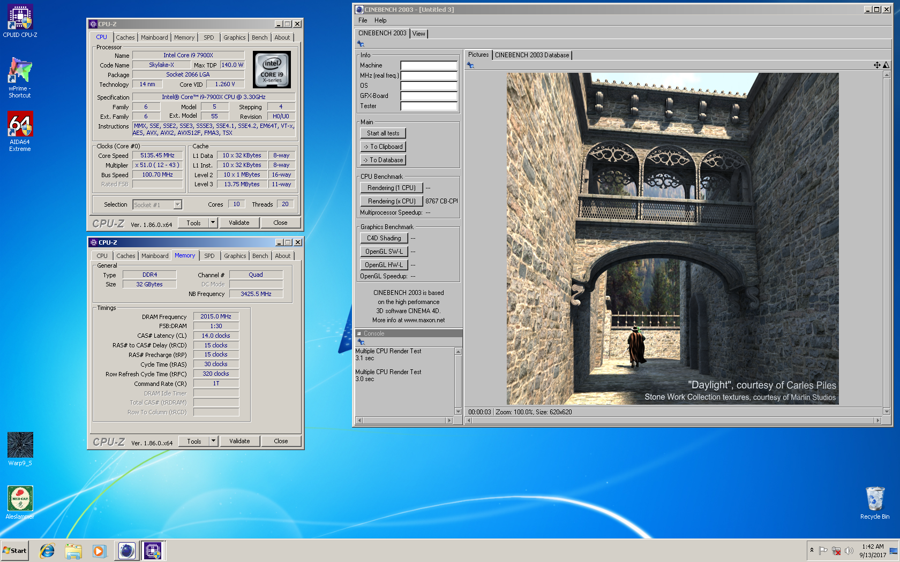900x562 pixels.
Task: Click the To Database button
Action: point(383,160)
